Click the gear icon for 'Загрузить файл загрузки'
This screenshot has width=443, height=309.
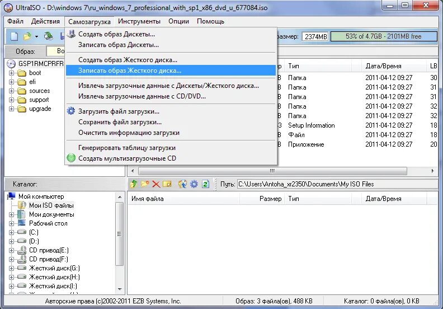71,111
